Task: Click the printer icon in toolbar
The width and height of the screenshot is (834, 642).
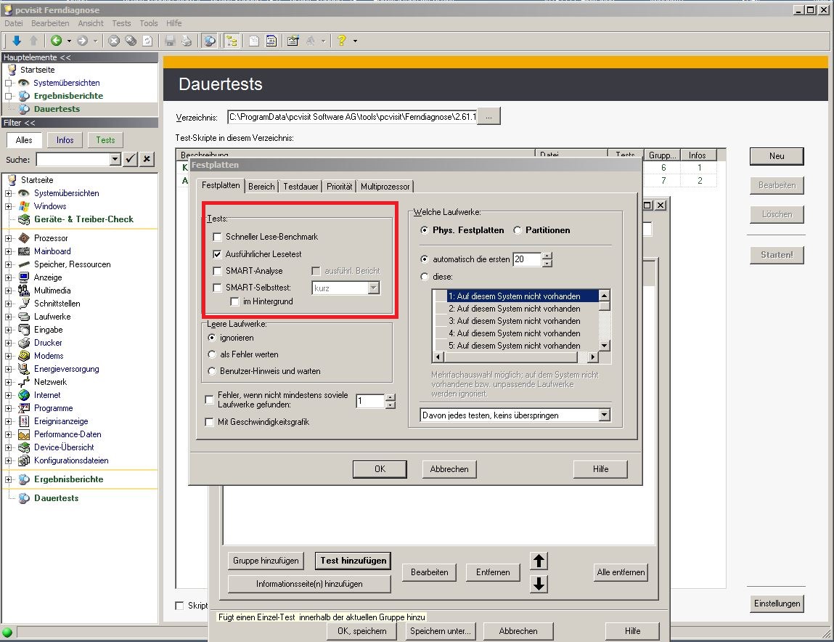Action: 186,41
